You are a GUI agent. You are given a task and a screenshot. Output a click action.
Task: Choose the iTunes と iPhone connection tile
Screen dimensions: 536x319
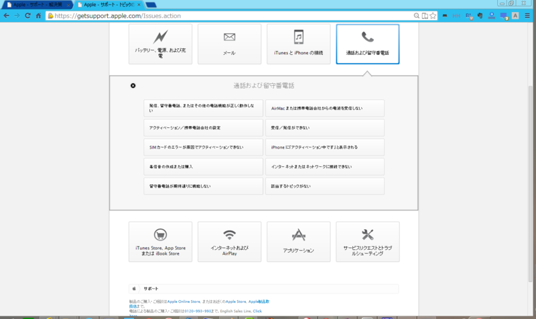298,44
